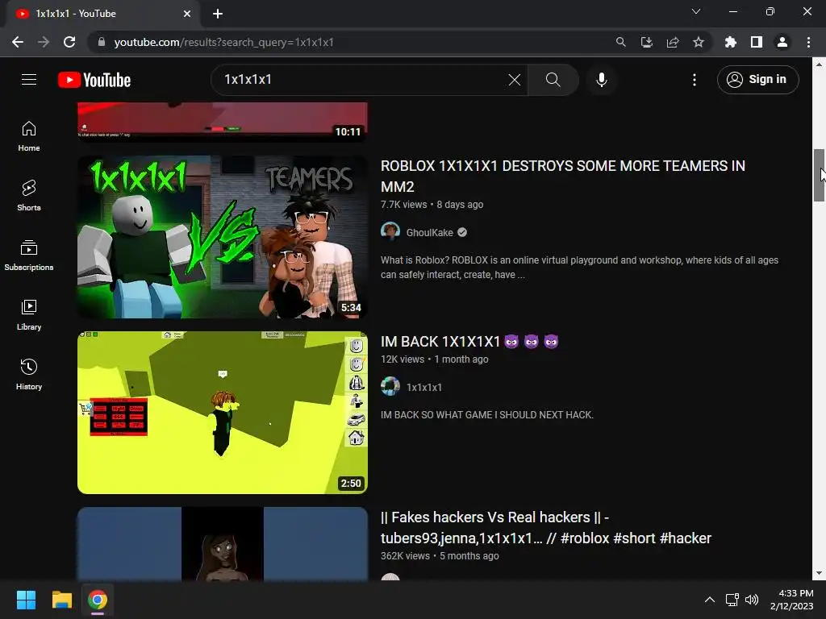Open title ROBLOX 1X1X1X1 DESTROYS SOME MORE TEAMERS
The width and height of the screenshot is (826, 619).
pyautogui.click(x=562, y=177)
